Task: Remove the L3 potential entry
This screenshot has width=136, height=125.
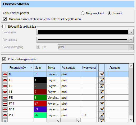Action: click(x=5, y=80)
